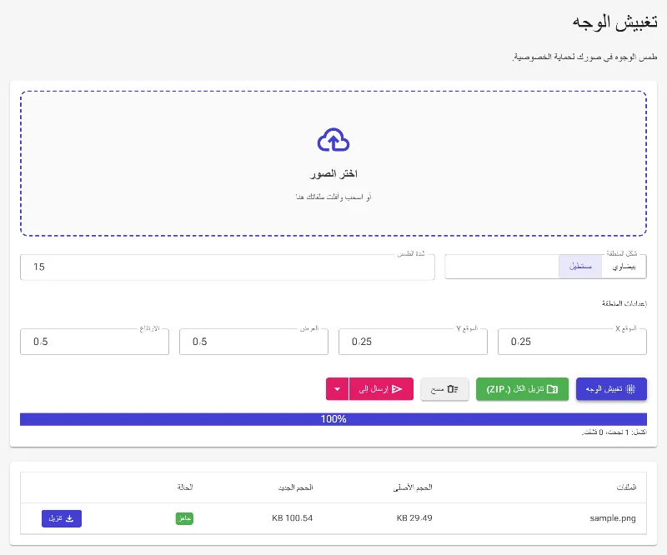Open the send-to dropdown arrow
This screenshot has width=667, height=555.
338,389
